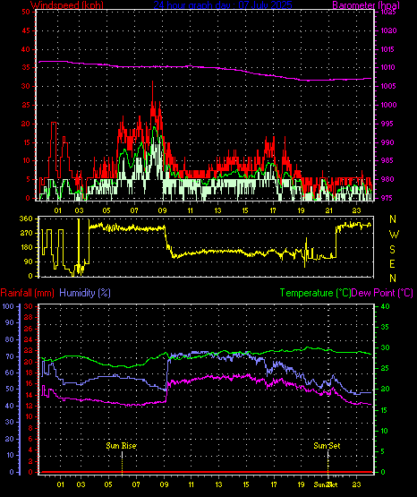Viewport: 417px width, 497px height.
Task: Click the "E" compass direction letter
Action: [393, 264]
